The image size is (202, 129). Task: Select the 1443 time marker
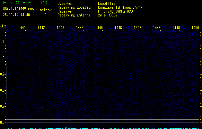[60, 28]
